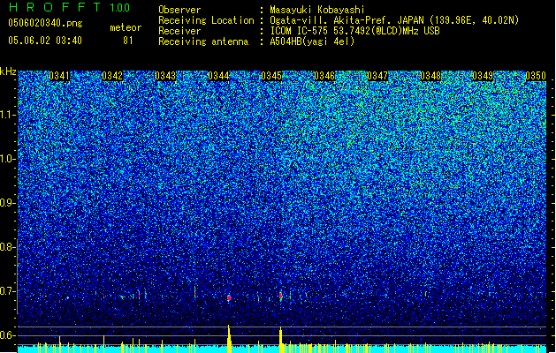Click the Observer label
This screenshot has width=556, height=353.
tap(179, 10)
